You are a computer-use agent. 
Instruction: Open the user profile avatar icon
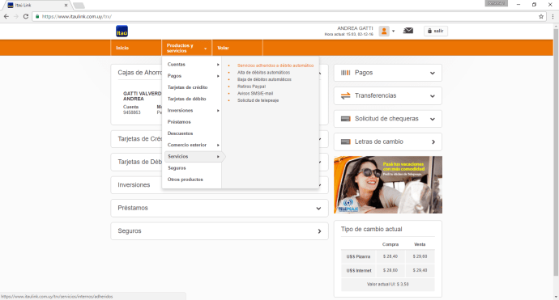pyautogui.click(x=384, y=31)
